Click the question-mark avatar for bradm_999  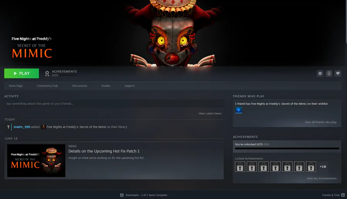[x=8, y=127]
